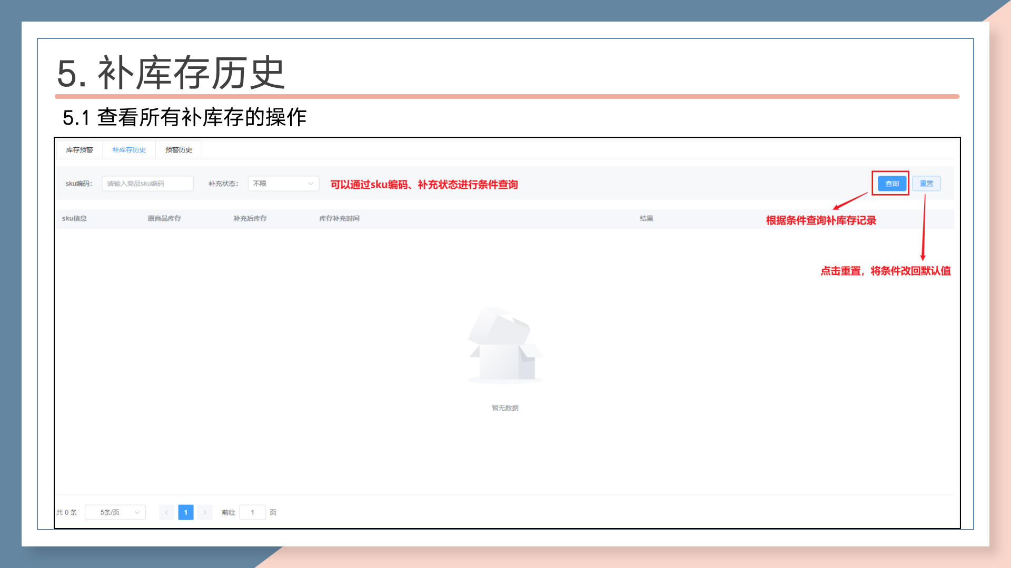
Task: Click the sku编码 input field
Action: tap(147, 184)
